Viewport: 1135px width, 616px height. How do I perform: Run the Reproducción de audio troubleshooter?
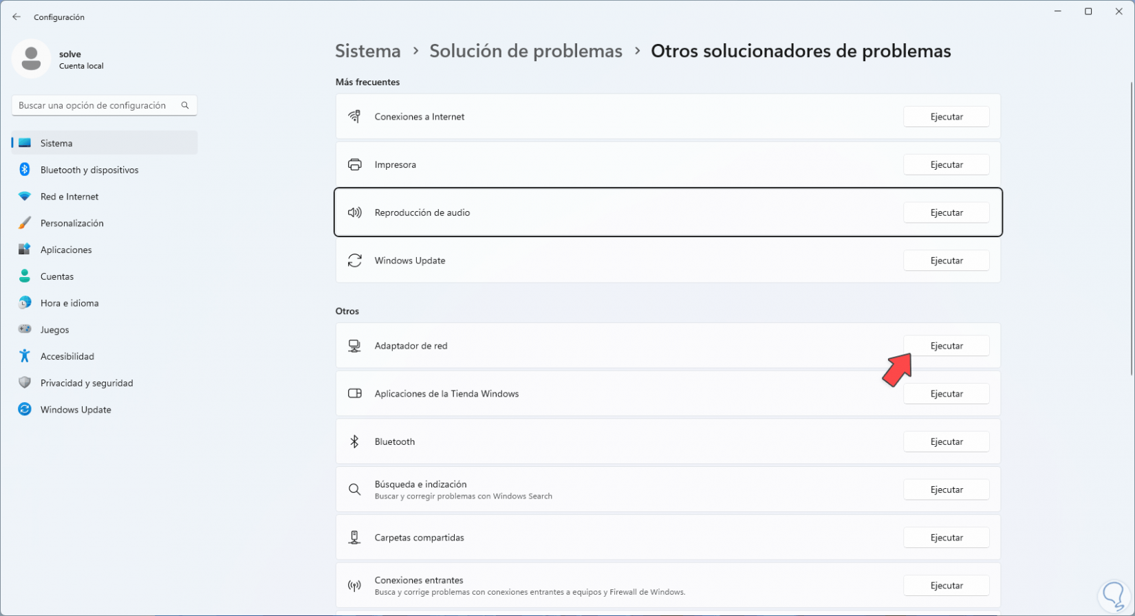tap(946, 213)
